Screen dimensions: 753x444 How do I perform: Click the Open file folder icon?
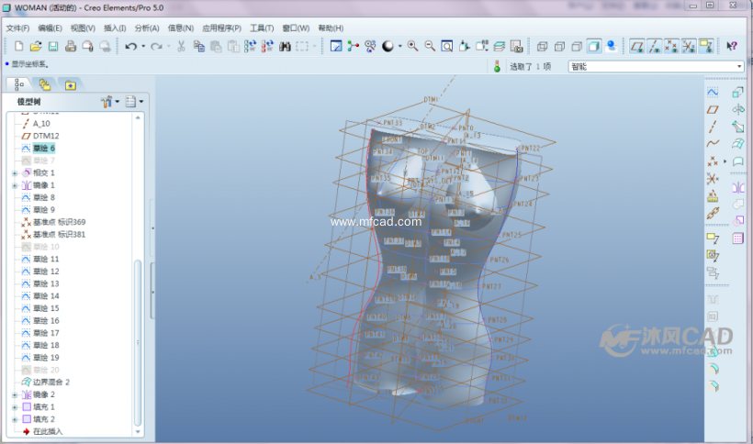(36, 46)
